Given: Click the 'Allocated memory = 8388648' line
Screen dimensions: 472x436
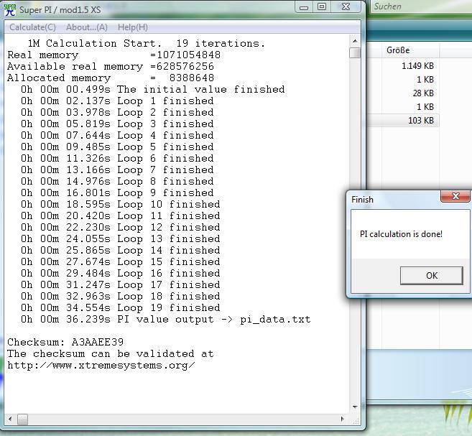Looking at the screenshot, I should click(111, 78).
